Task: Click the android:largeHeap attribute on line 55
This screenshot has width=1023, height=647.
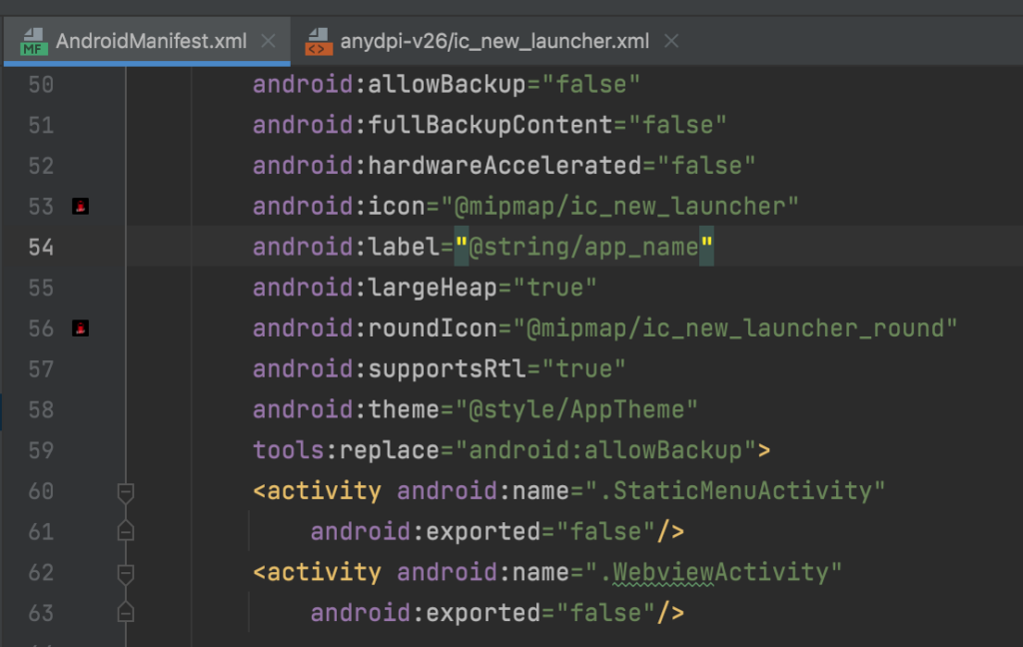Action: click(375, 288)
